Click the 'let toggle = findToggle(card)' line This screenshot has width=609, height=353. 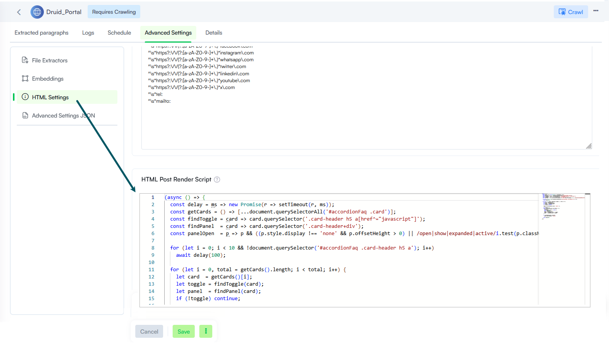point(220,284)
